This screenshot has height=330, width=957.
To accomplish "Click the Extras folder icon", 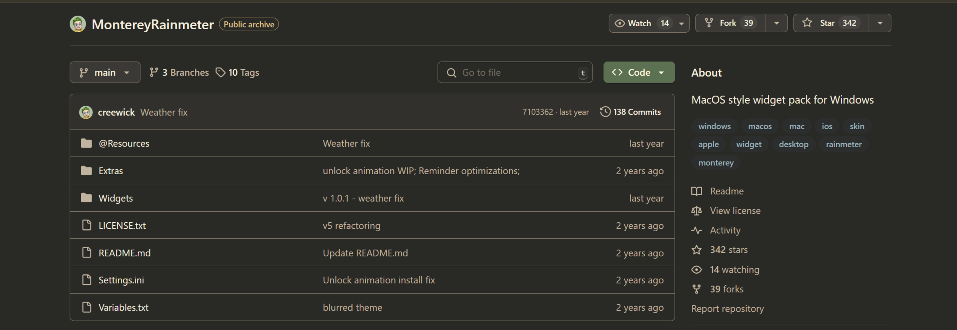I will [x=87, y=171].
